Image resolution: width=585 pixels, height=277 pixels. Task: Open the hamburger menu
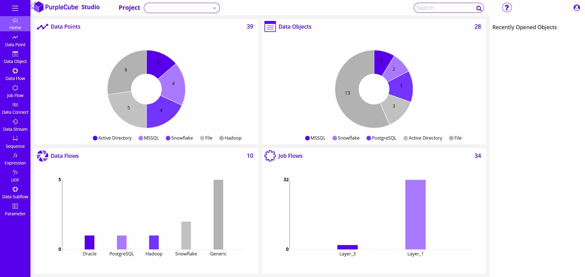[x=15, y=8]
